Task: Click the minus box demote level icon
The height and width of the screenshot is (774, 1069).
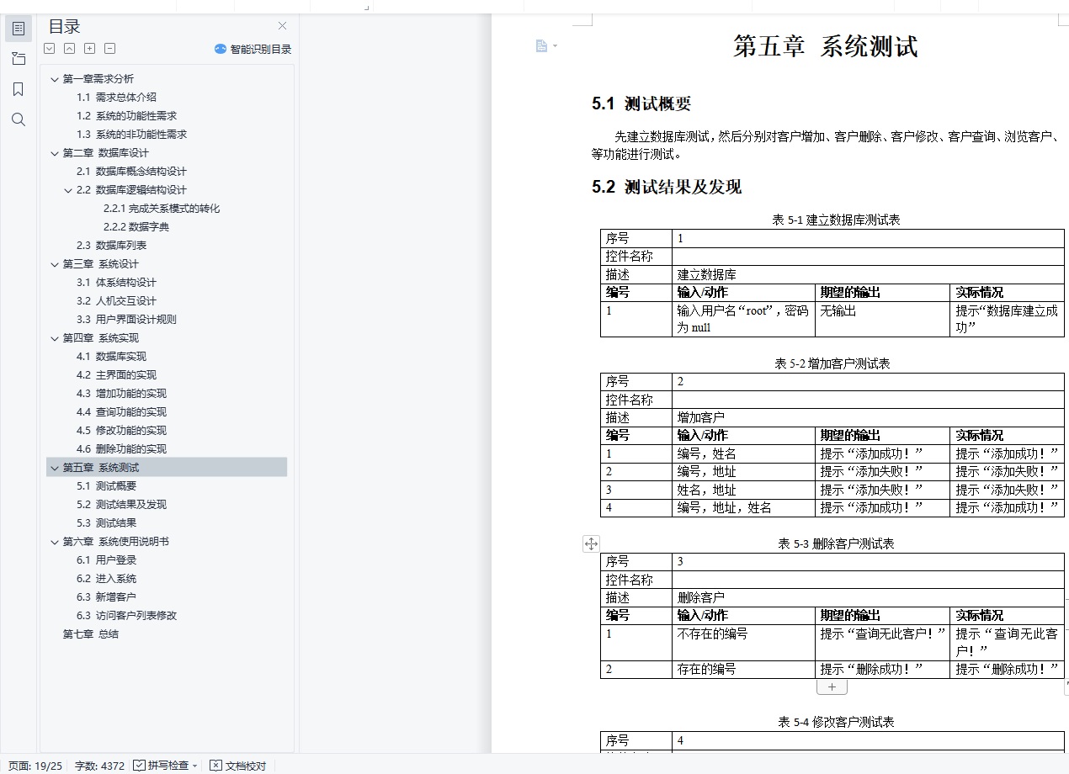Action: pyautogui.click(x=110, y=49)
